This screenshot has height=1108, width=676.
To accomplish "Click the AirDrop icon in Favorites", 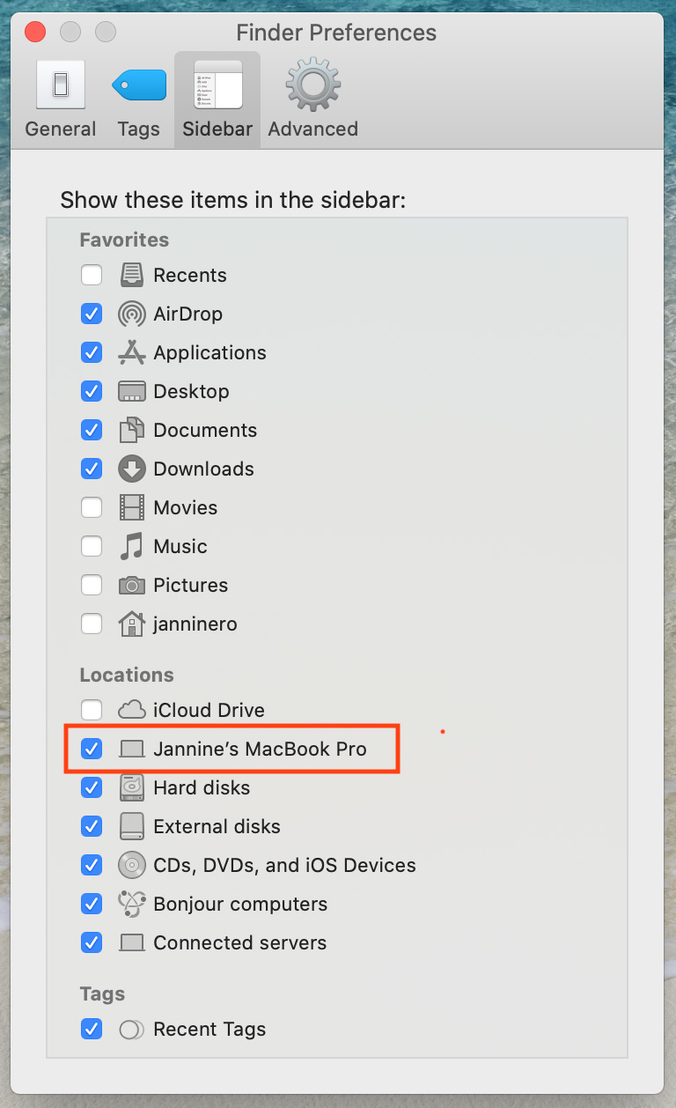I will click(132, 314).
